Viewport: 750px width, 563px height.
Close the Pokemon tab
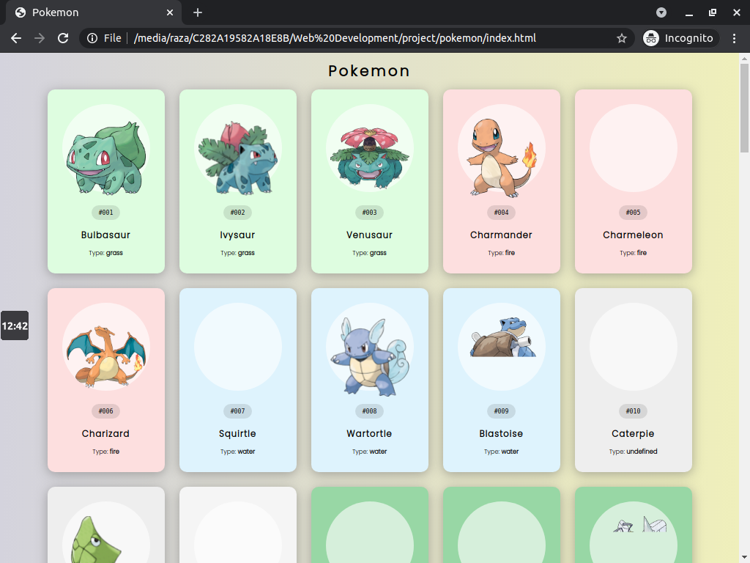pyautogui.click(x=170, y=12)
